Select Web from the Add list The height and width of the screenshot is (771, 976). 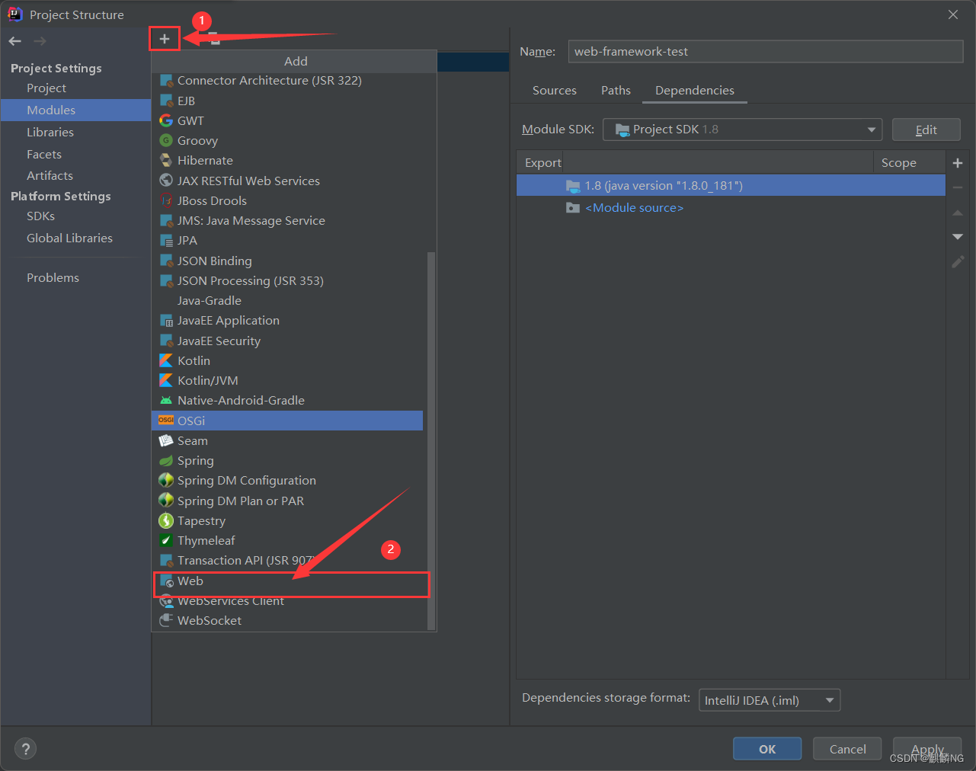pos(287,581)
